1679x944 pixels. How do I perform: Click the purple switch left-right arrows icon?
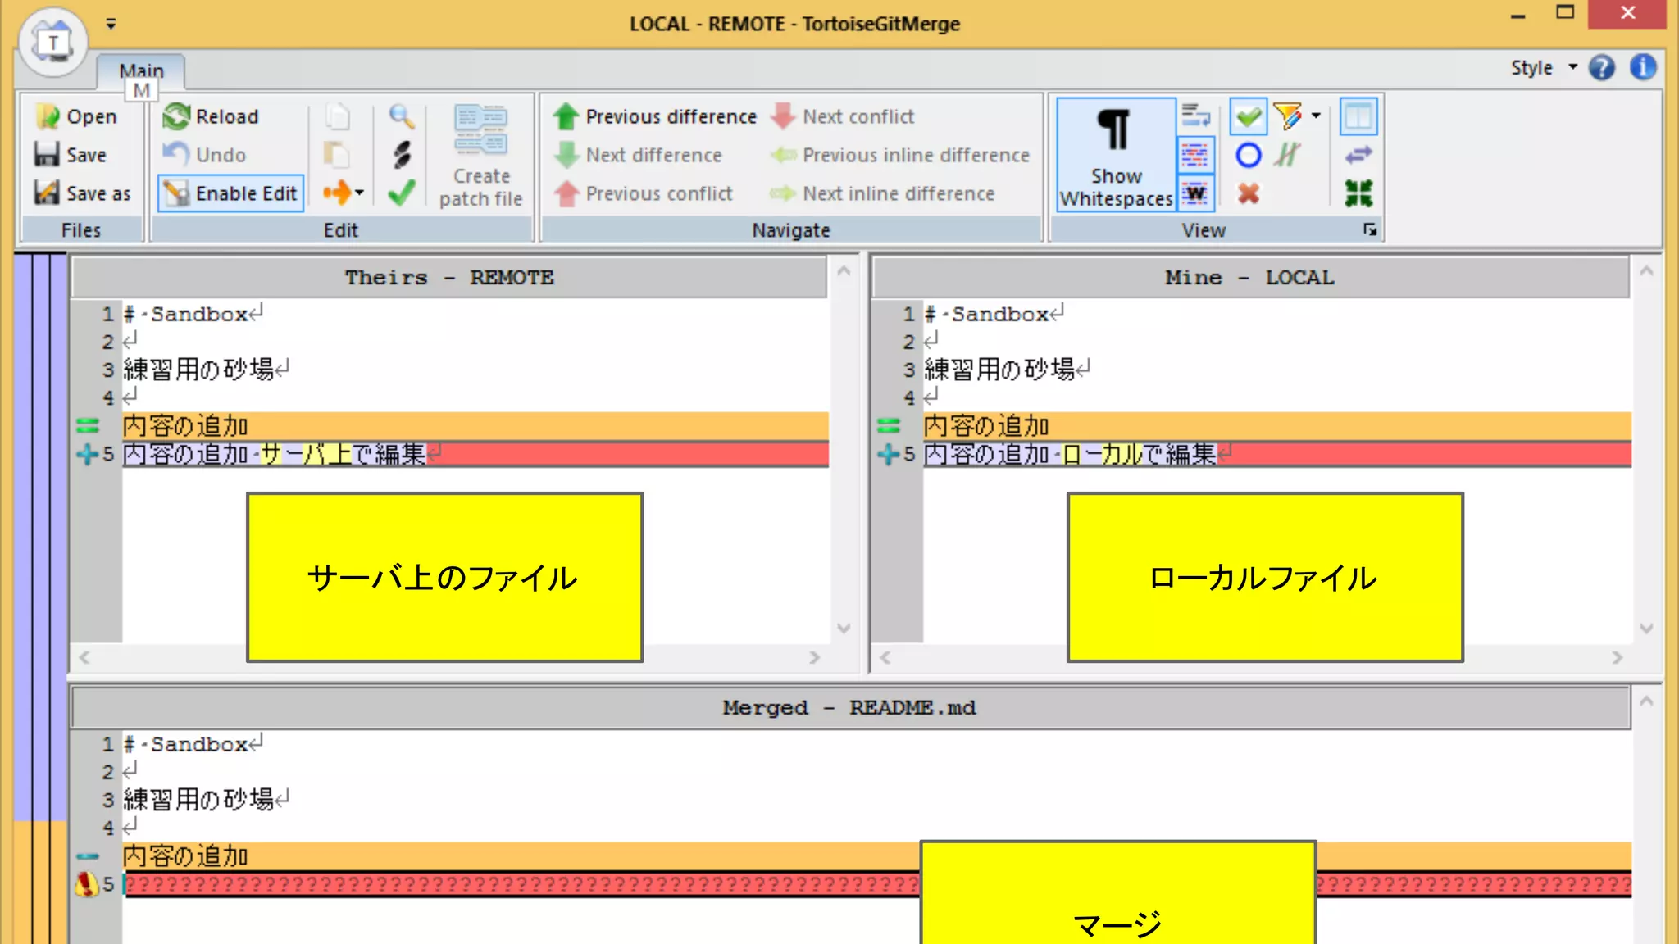(1358, 155)
